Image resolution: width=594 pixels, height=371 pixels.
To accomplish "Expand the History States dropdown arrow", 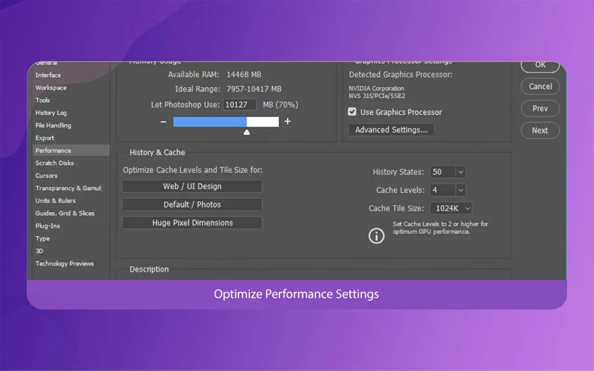I will [x=461, y=172].
